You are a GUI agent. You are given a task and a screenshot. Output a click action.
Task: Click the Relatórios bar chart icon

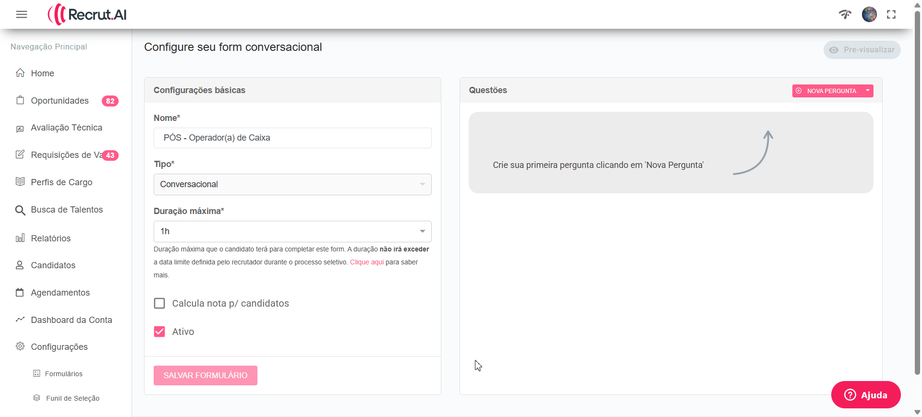[x=20, y=238]
